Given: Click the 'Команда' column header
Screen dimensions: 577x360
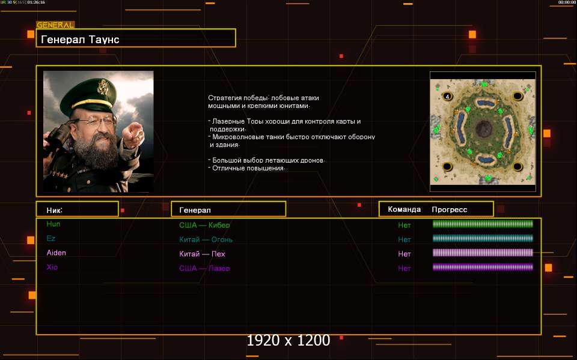Looking at the screenshot, I should [x=404, y=209].
